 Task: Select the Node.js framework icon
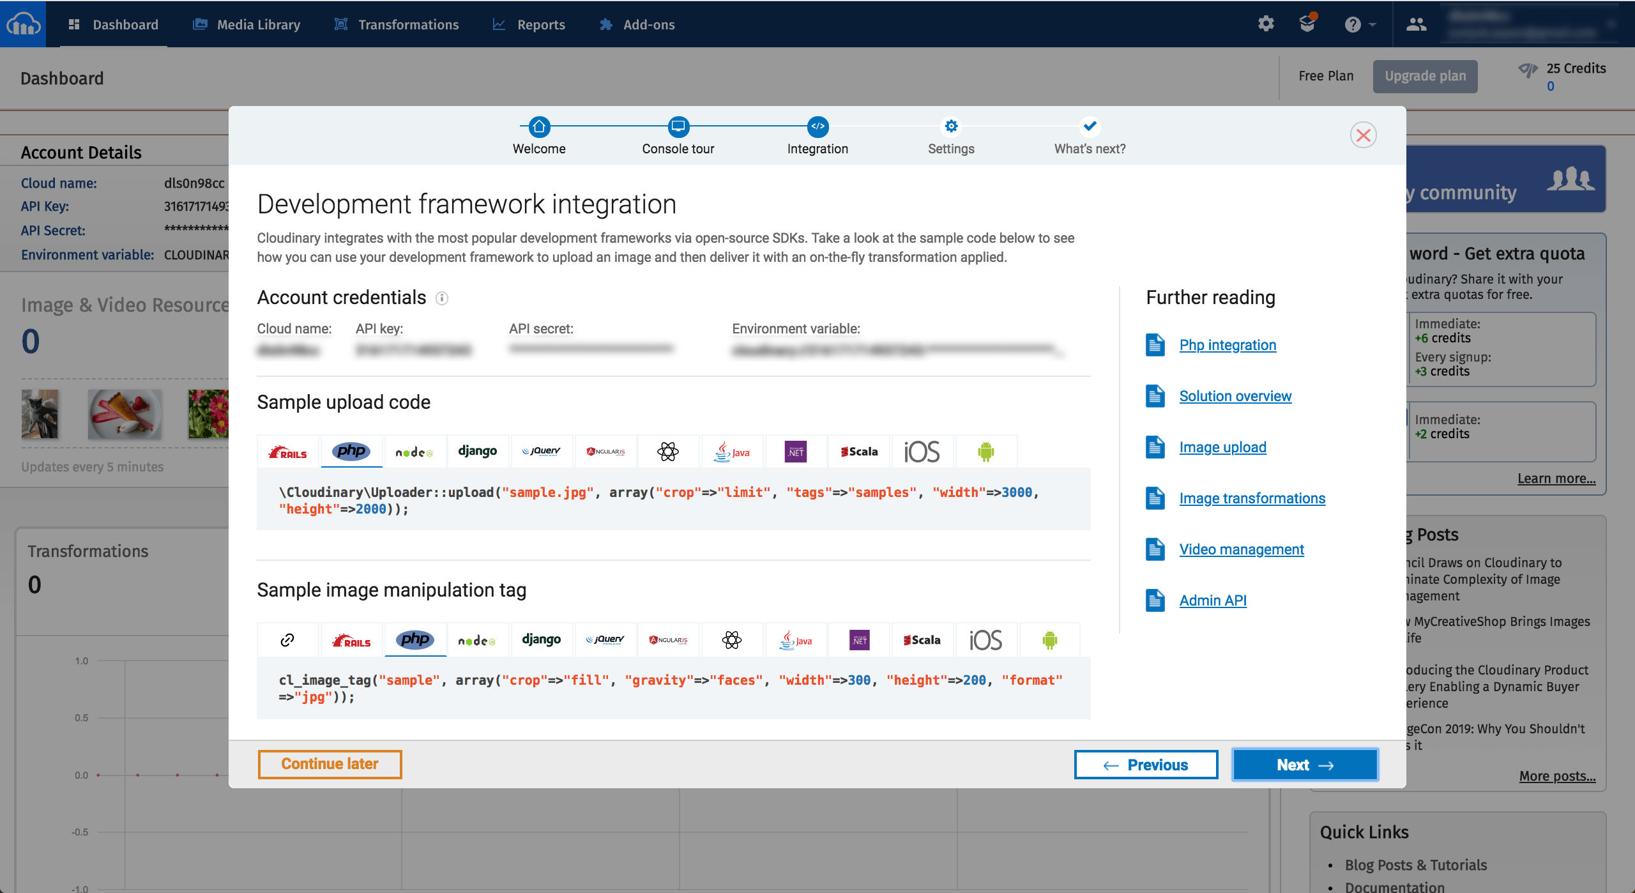pos(413,451)
